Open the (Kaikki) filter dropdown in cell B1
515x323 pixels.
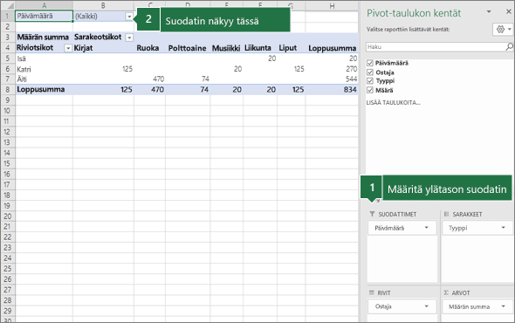click(129, 17)
